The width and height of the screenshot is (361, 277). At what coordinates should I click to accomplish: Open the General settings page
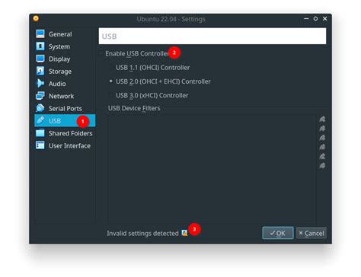click(x=65, y=34)
